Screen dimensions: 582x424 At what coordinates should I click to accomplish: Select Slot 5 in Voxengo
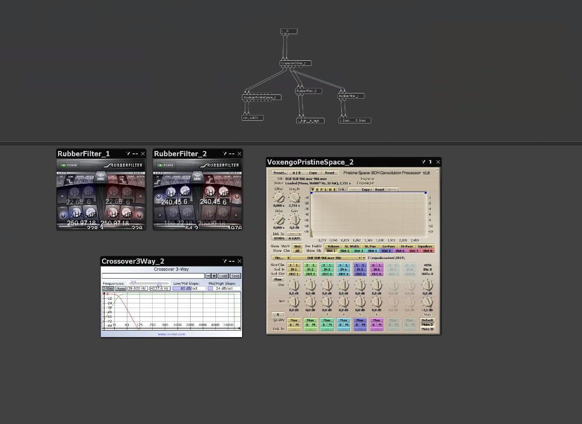coord(386,251)
